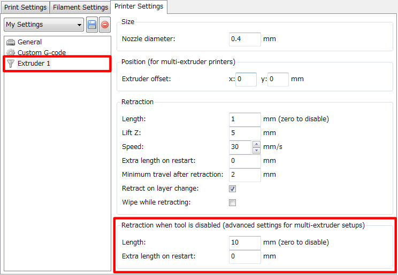Save the current printer settings preset
The height and width of the screenshot is (275, 398).
click(x=92, y=25)
